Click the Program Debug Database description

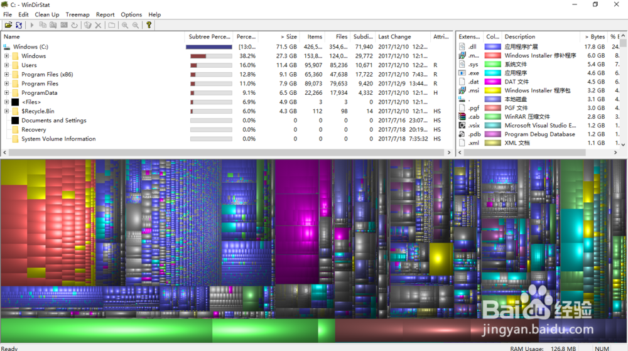[539, 134]
